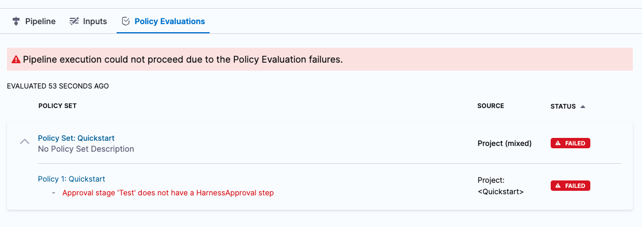This screenshot has width=642, height=227.
Task: Click the FAILED badge for Policy Set Quickstart
Action: pyautogui.click(x=570, y=144)
